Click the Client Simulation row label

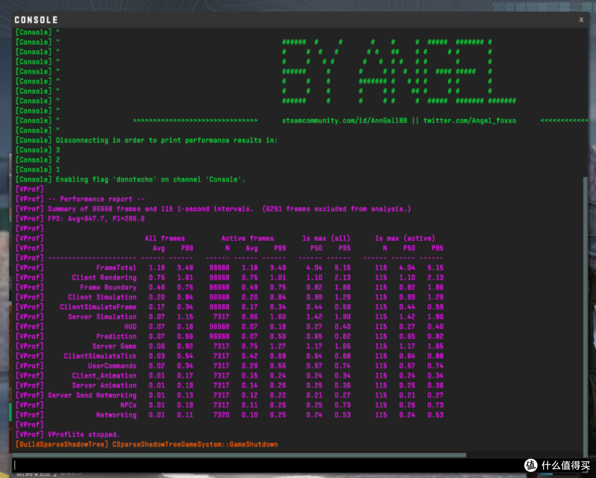pyautogui.click(x=102, y=297)
